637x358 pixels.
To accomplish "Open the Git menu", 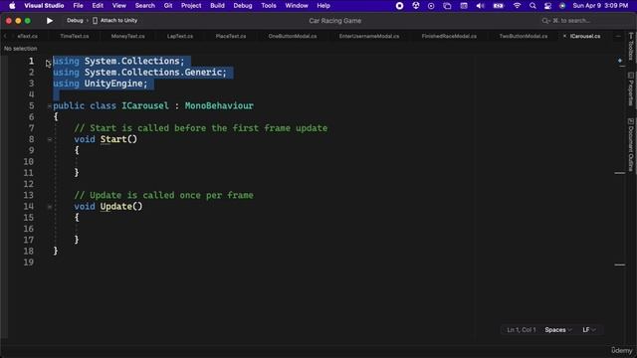I will click(x=168, y=6).
